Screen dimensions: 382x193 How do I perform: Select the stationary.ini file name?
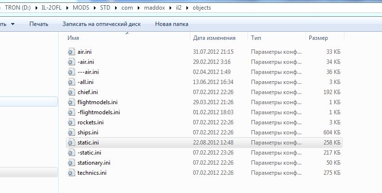click(94, 163)
